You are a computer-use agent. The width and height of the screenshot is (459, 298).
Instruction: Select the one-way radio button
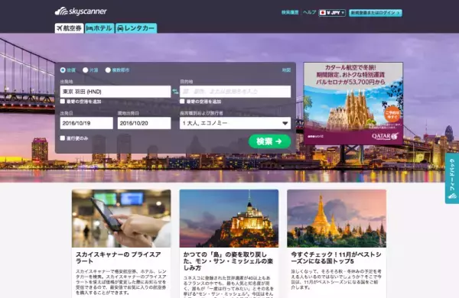pyautogui.click(x=85, y=70)
